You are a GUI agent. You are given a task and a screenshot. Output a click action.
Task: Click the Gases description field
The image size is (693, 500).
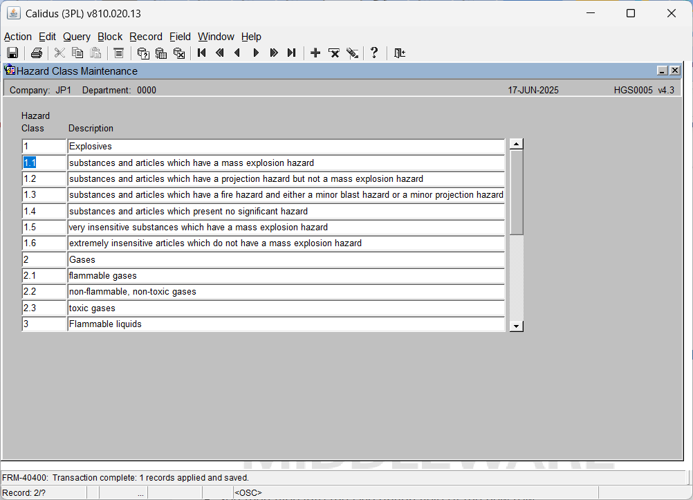click(286, 259)
